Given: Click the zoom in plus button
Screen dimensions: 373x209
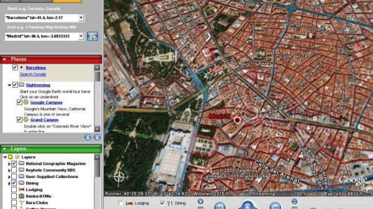Looking at the screenshot, I should (200, 202).
